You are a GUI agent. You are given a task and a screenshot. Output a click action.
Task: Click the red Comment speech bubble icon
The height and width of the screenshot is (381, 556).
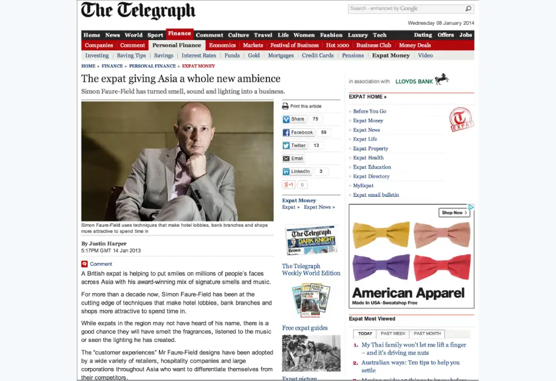84,264
